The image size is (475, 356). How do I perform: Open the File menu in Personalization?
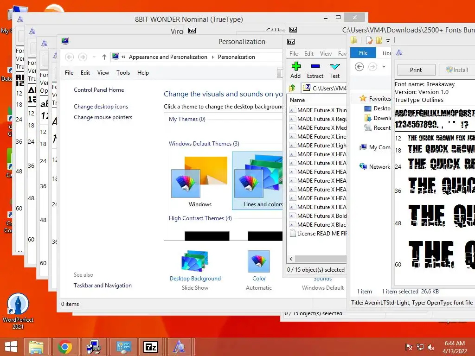click(x=69, y=73)
